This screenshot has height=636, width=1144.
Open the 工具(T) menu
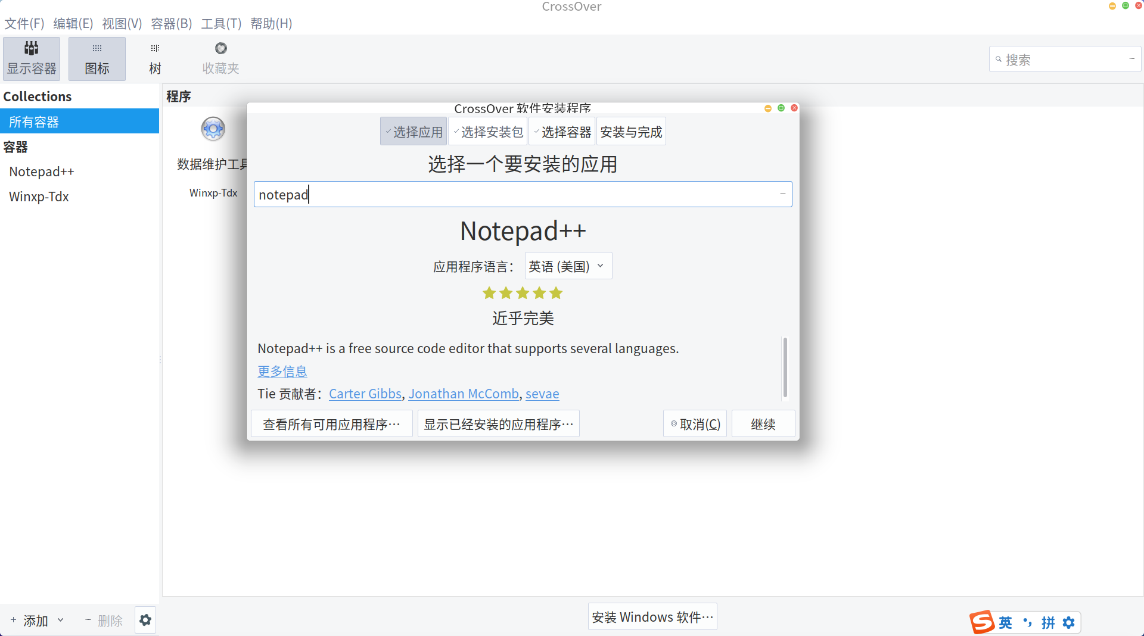pyautogui.click(x=221, y=24)
